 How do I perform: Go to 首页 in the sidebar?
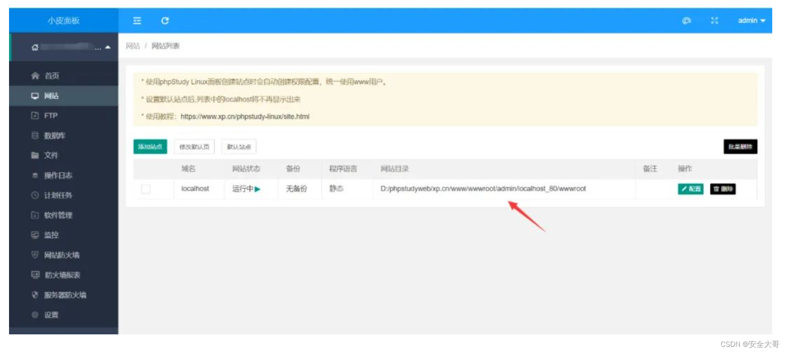click(x=64, y=76)
